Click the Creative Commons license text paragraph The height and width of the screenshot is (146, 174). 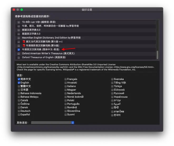pyautogui.click(x=85, y=67)
